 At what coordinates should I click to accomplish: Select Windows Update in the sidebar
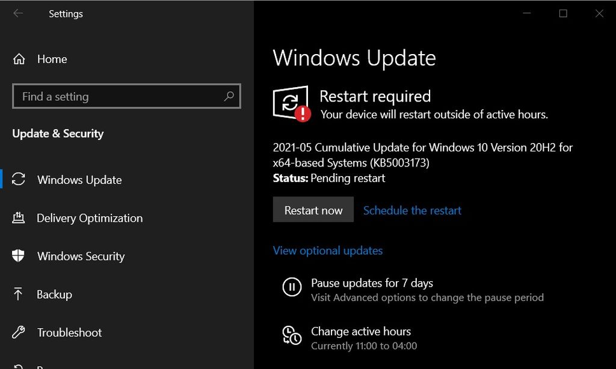(x=79, y=180)
